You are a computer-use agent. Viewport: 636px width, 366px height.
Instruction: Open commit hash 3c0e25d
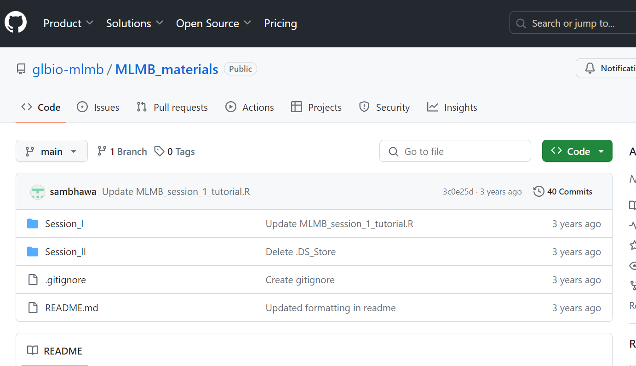tap(458, 192)
